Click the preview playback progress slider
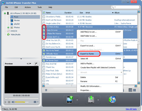Viewport: 142px width, 111px height. pyautogui.click(x=22, y=99)
